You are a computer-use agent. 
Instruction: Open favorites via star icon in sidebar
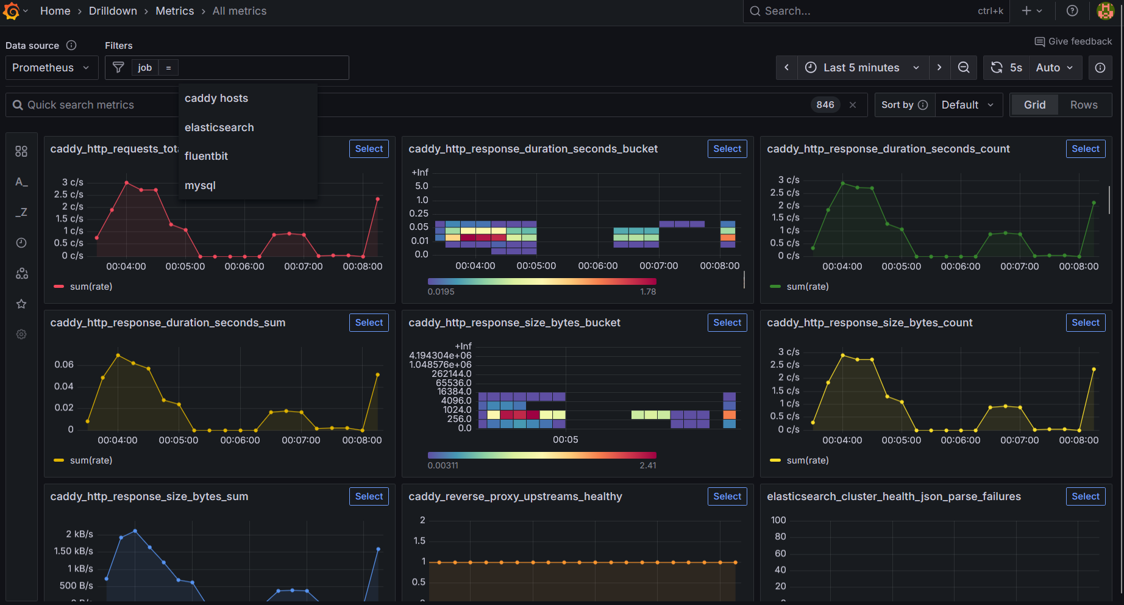click(21, 303)
